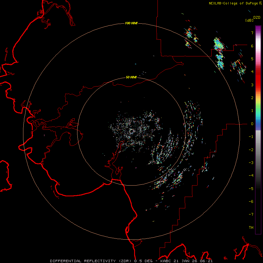Click the 0 dB scale value
This screenshot has height=263, width=263.
pyautogui.click(x=252, y=124)
